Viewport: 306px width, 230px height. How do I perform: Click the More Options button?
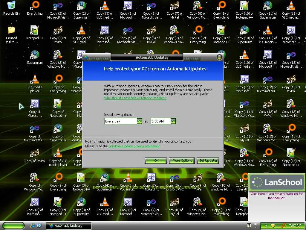pyautogui.click(x=182, y=161)
